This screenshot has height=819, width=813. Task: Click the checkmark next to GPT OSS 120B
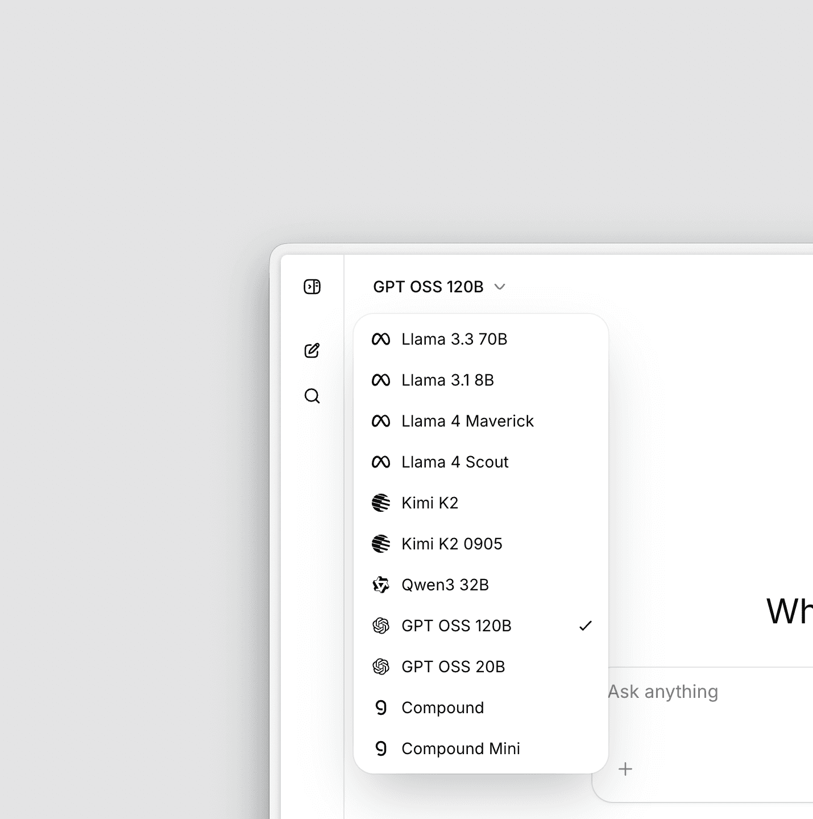[x=585, y=626]
